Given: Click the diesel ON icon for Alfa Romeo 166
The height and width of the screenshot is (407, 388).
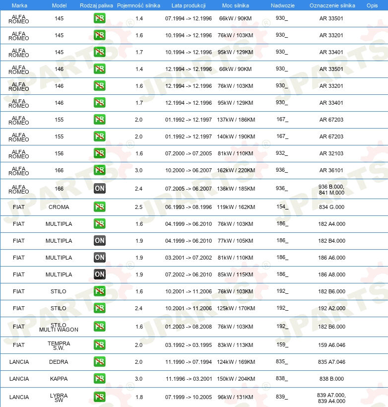Looking at the screenshot, I should tap(100, 189).
